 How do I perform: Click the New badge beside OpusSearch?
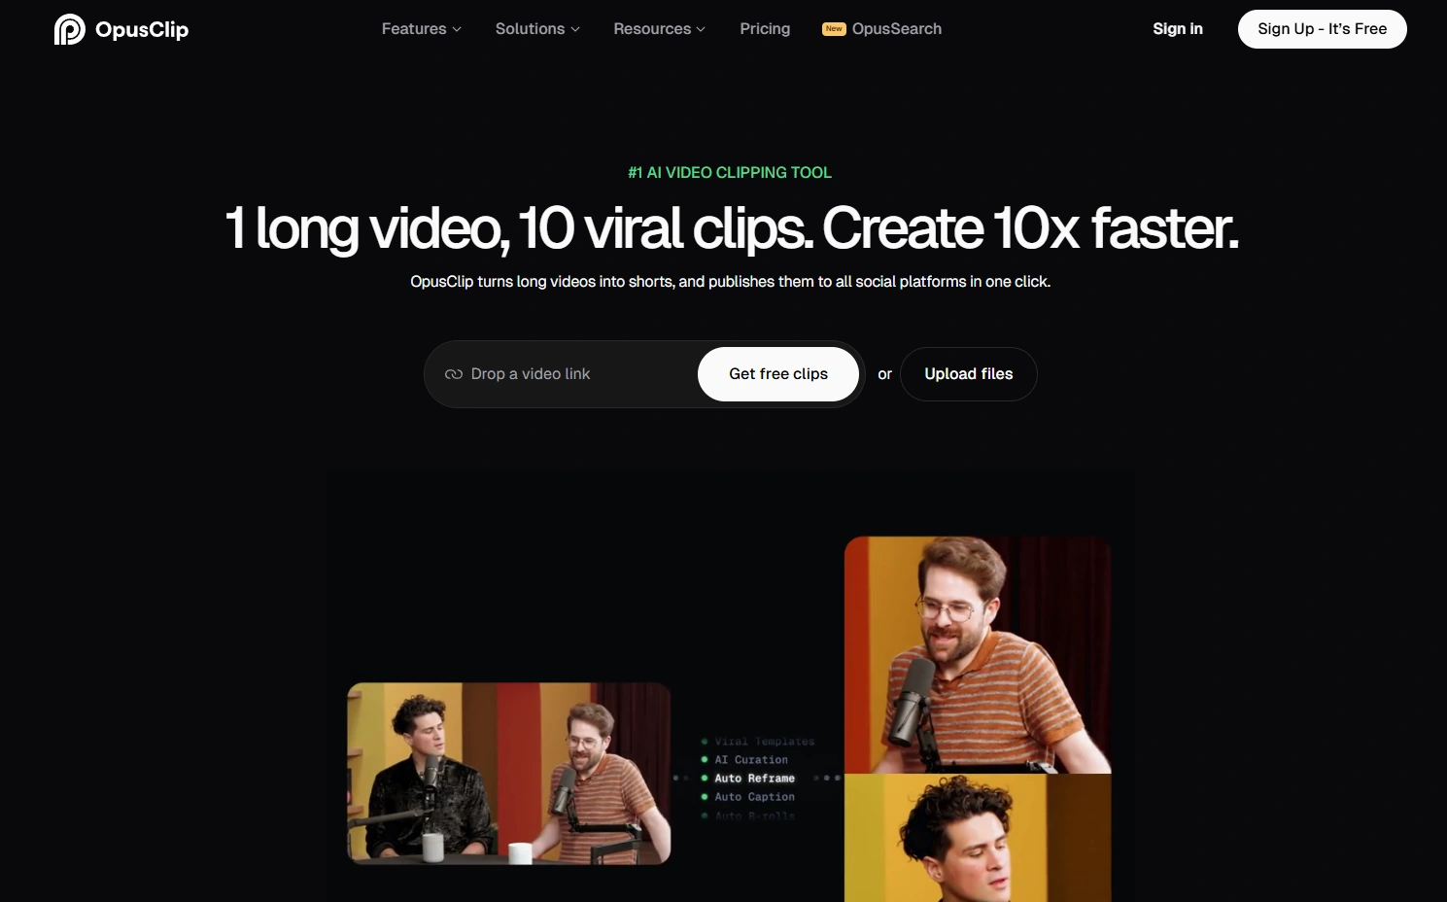click(834, 29)
